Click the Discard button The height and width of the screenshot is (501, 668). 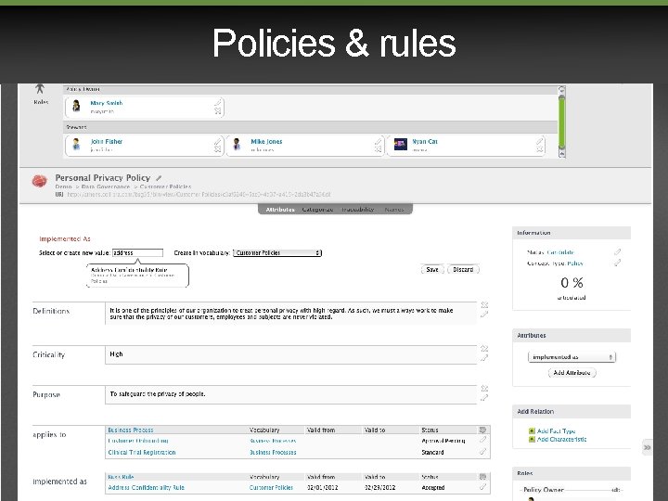(x=463, y=270)
